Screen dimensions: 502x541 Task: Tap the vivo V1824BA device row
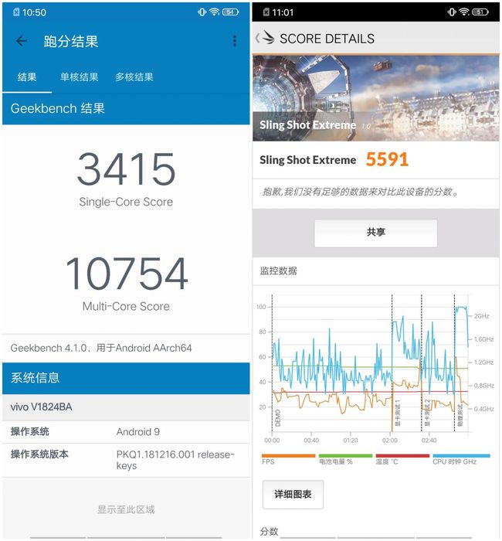(126, 407)
